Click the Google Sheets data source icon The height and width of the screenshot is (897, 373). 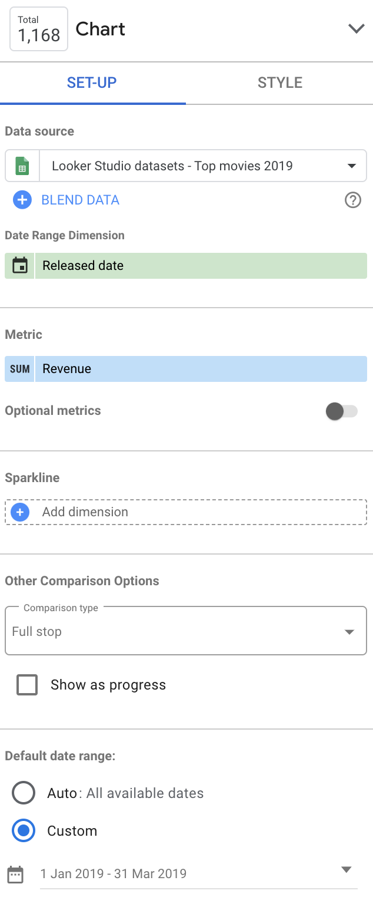(x=22, y=166)
